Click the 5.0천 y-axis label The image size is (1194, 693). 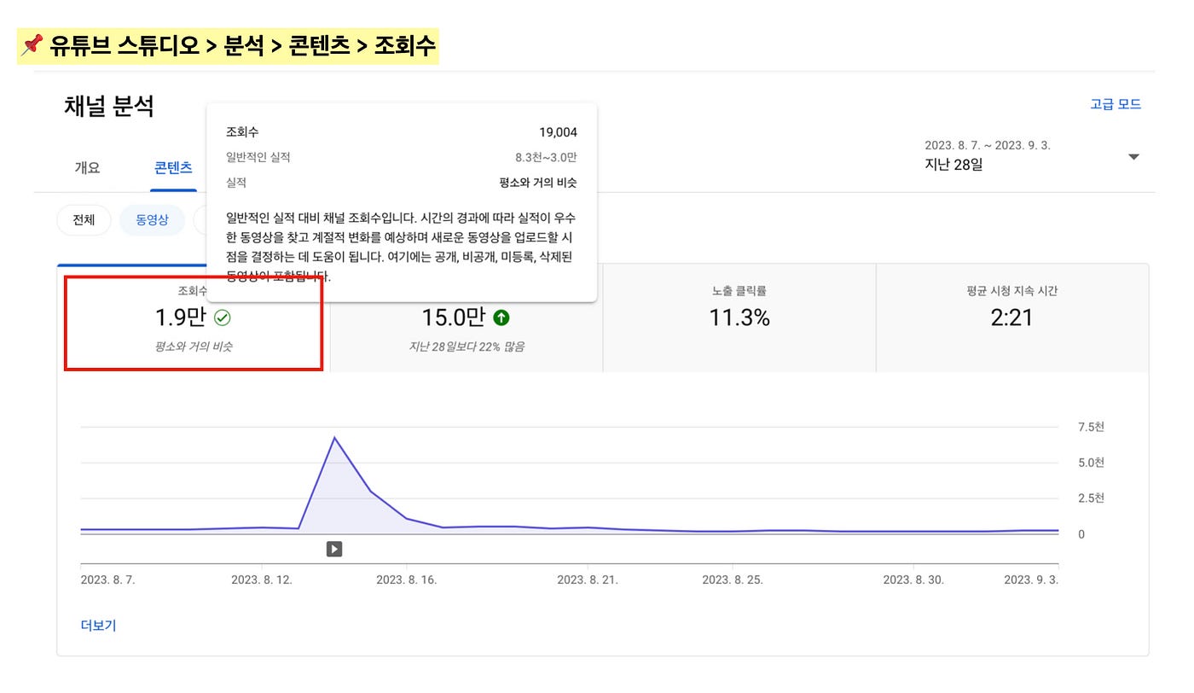point(1091,463)
